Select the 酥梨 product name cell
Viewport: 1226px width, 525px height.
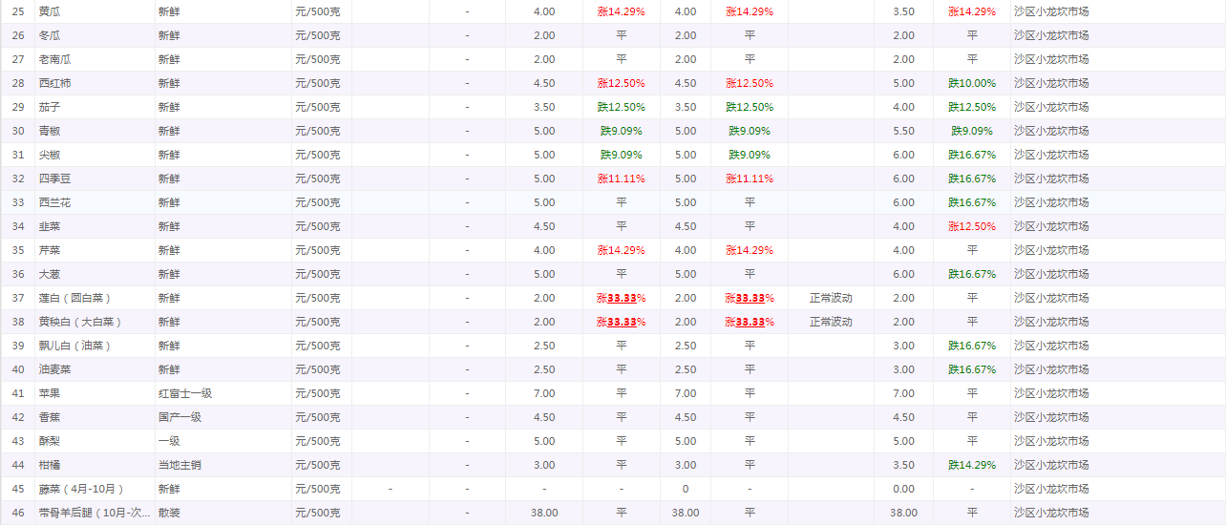pos(49,441)
